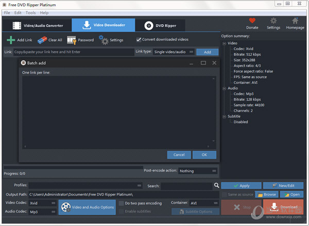Click the Batch add dialog title icon
The height and width of the screenshot is (226, 309).
coord(23,63)
